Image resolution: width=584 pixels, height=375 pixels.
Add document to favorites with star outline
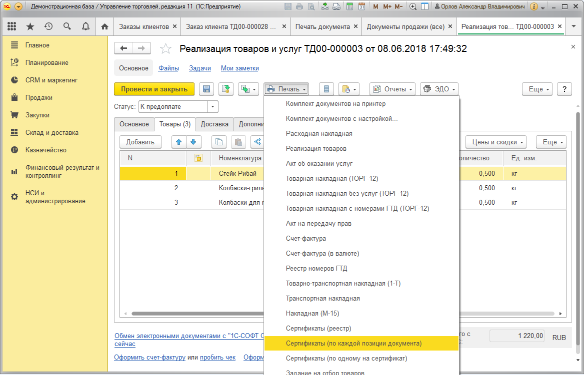[165, 49]
